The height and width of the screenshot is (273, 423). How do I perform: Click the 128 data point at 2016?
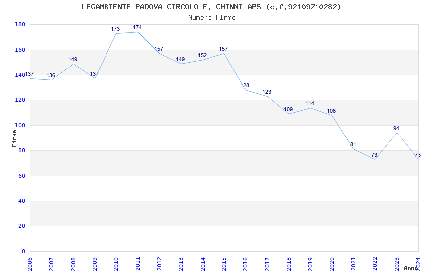point(246,90)
